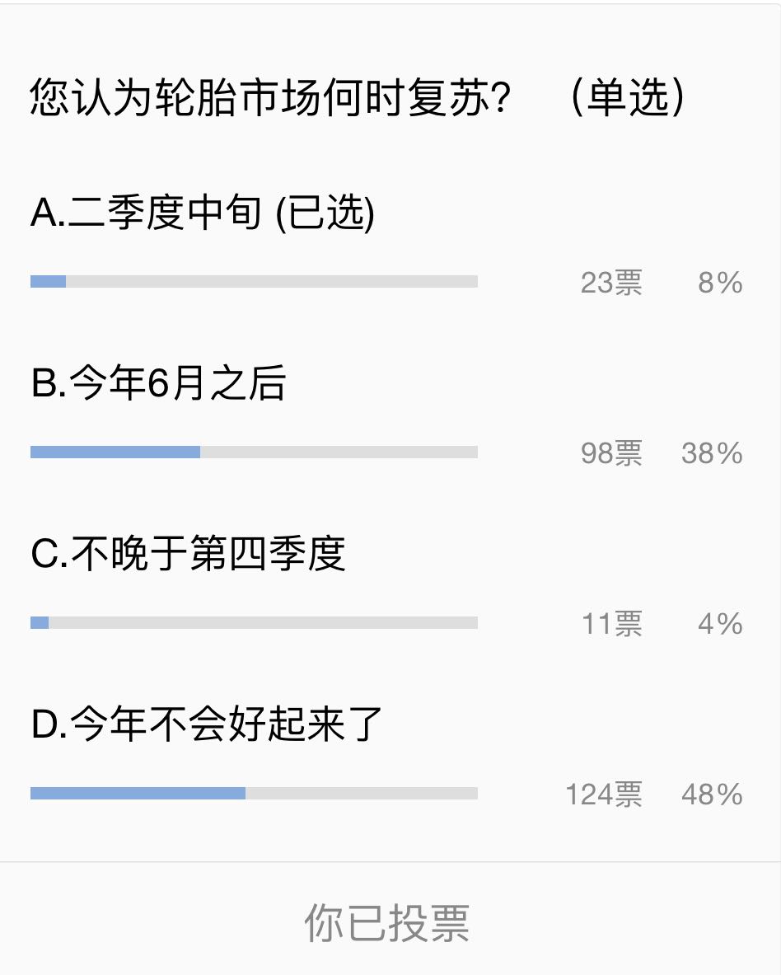Click option C progress bar
This screenshot has height=975, width=781.
tap(254, 622)
